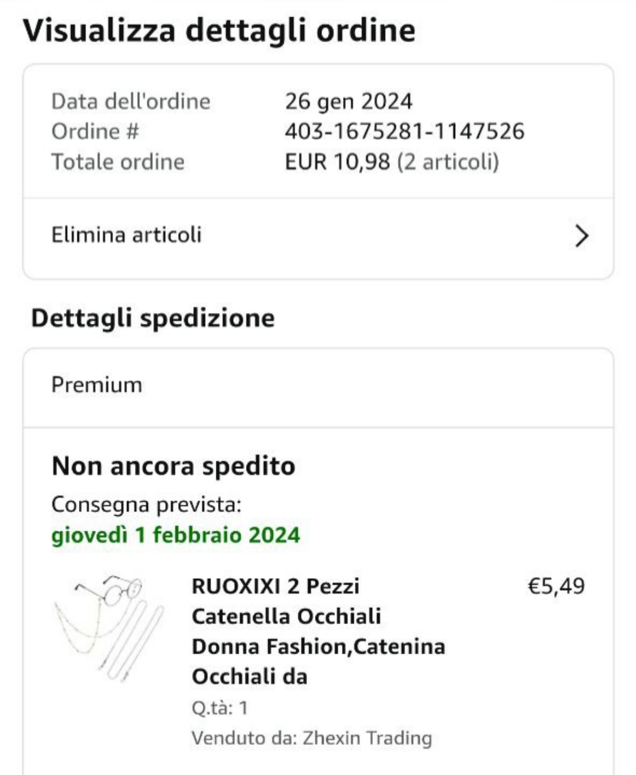Tap the giovedì 1 febbraio 2024 delivery date
This screenshot has height=775, width=636.
tap(176, 535)
